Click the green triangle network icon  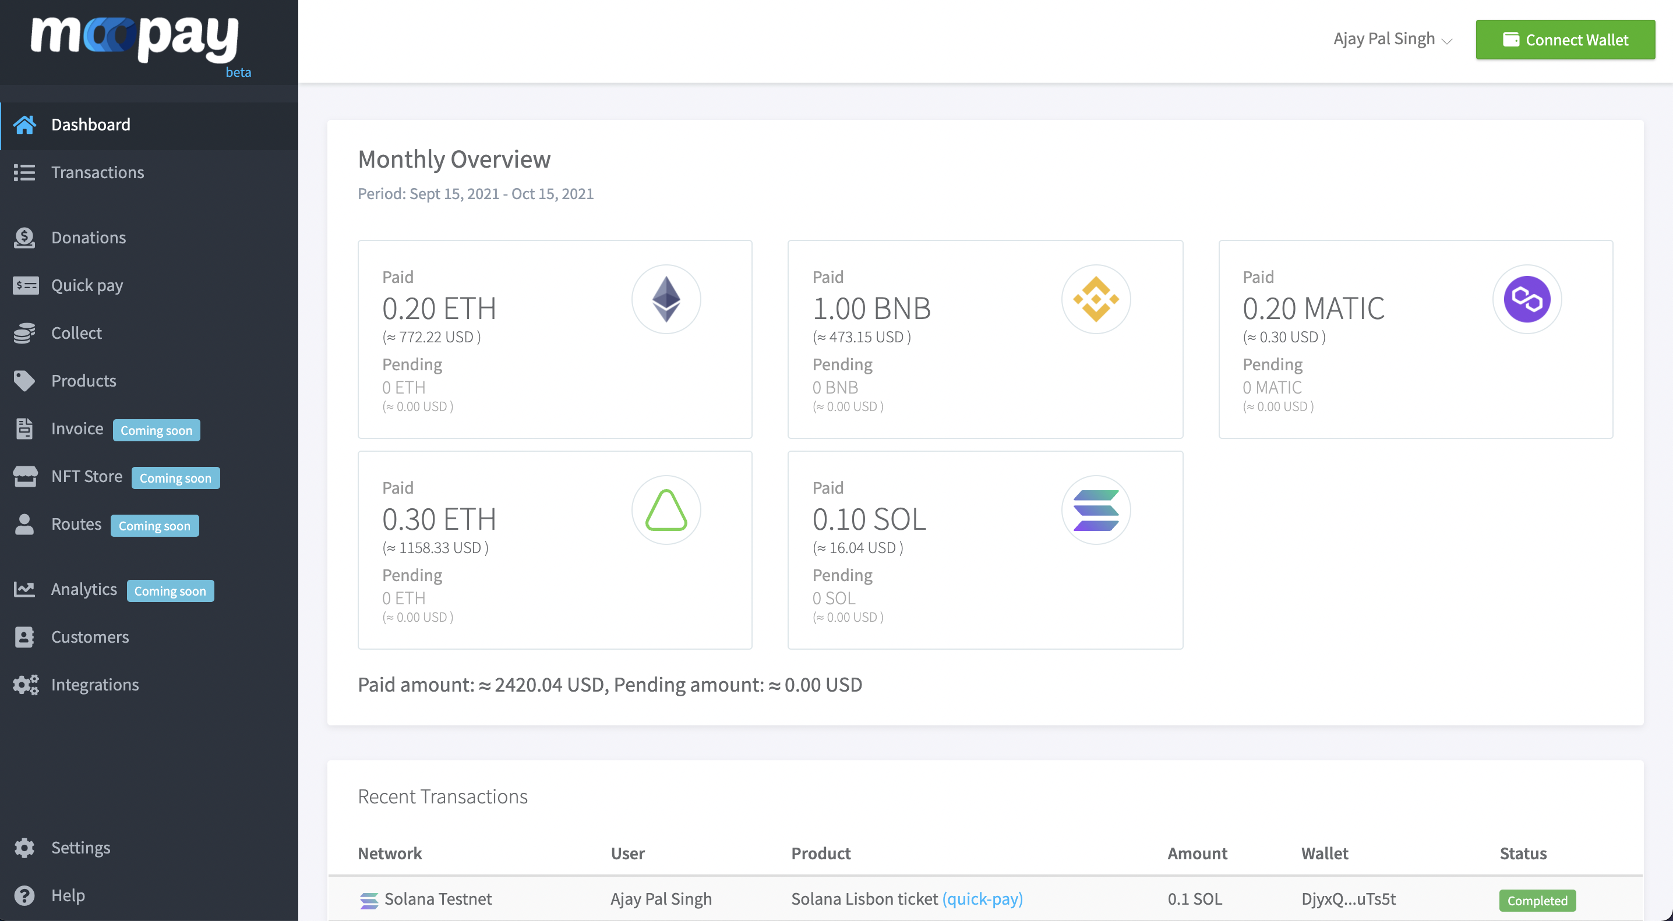[x=666, y=510]
